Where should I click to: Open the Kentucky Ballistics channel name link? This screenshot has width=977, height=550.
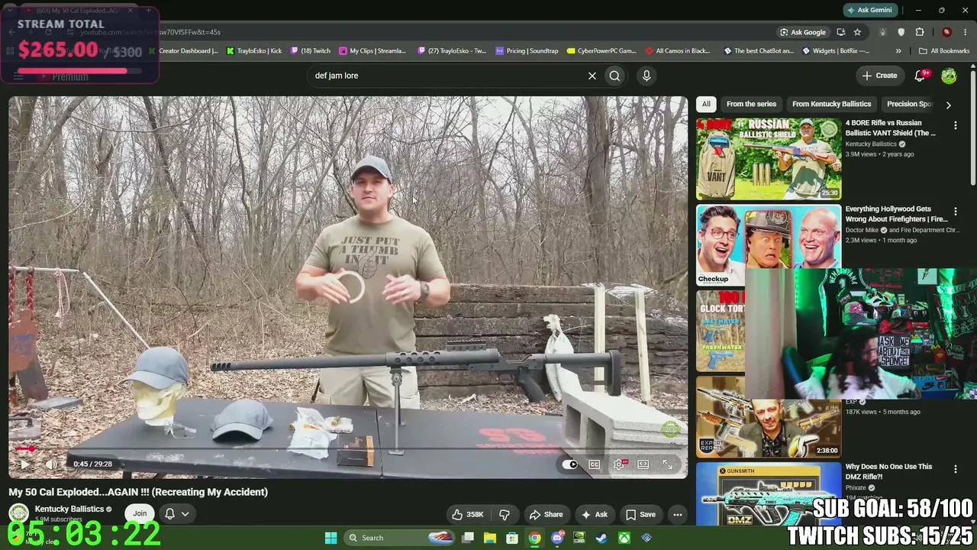point(69,509)
